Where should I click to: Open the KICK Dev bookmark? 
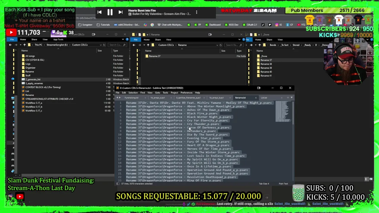[x=232, y=25]
